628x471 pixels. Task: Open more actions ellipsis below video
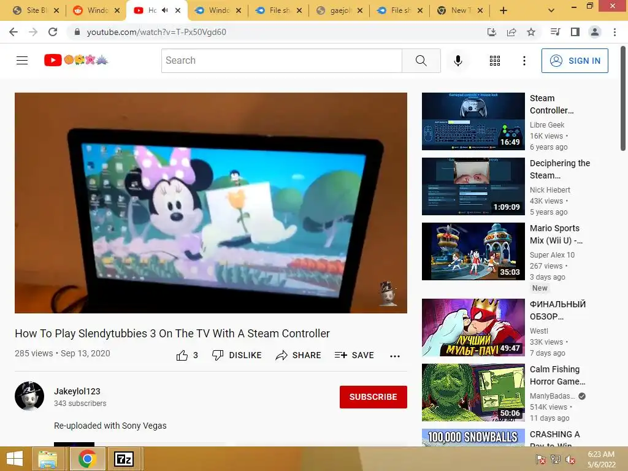(395, 356)
